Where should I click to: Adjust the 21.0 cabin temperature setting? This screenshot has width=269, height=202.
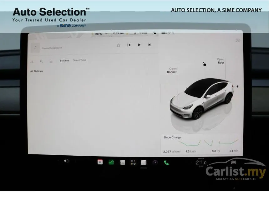click(x=201, y=163)
